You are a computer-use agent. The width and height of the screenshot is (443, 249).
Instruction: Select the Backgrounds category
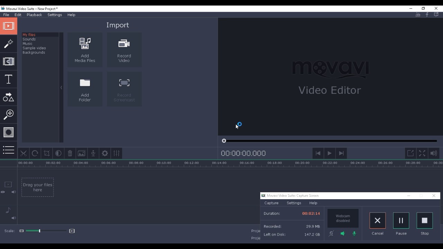[34, 53]
